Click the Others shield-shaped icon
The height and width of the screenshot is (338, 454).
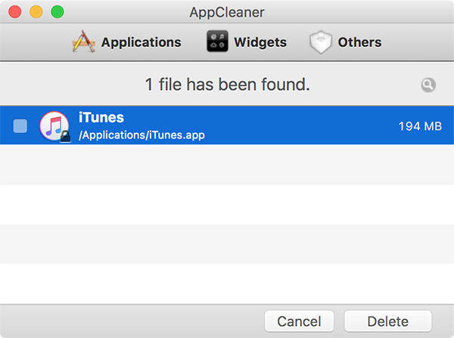[320, 42]
